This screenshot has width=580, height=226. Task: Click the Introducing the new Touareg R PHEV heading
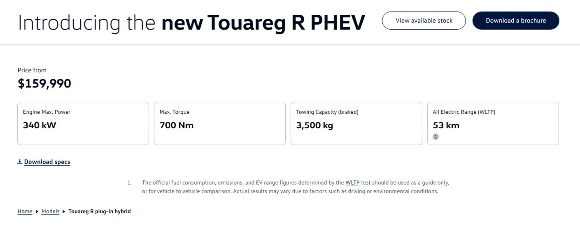(x=191, y=23)
